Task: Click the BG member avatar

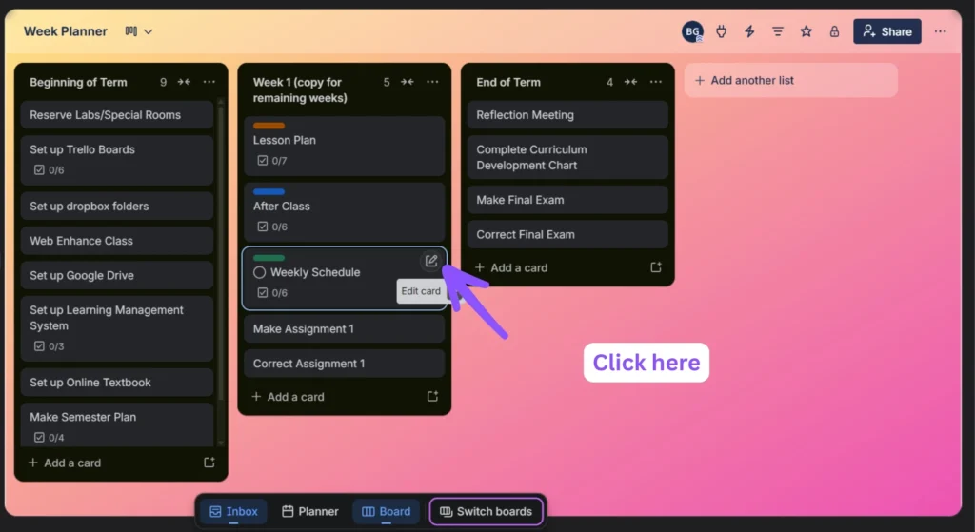Action: coord(692,31)
